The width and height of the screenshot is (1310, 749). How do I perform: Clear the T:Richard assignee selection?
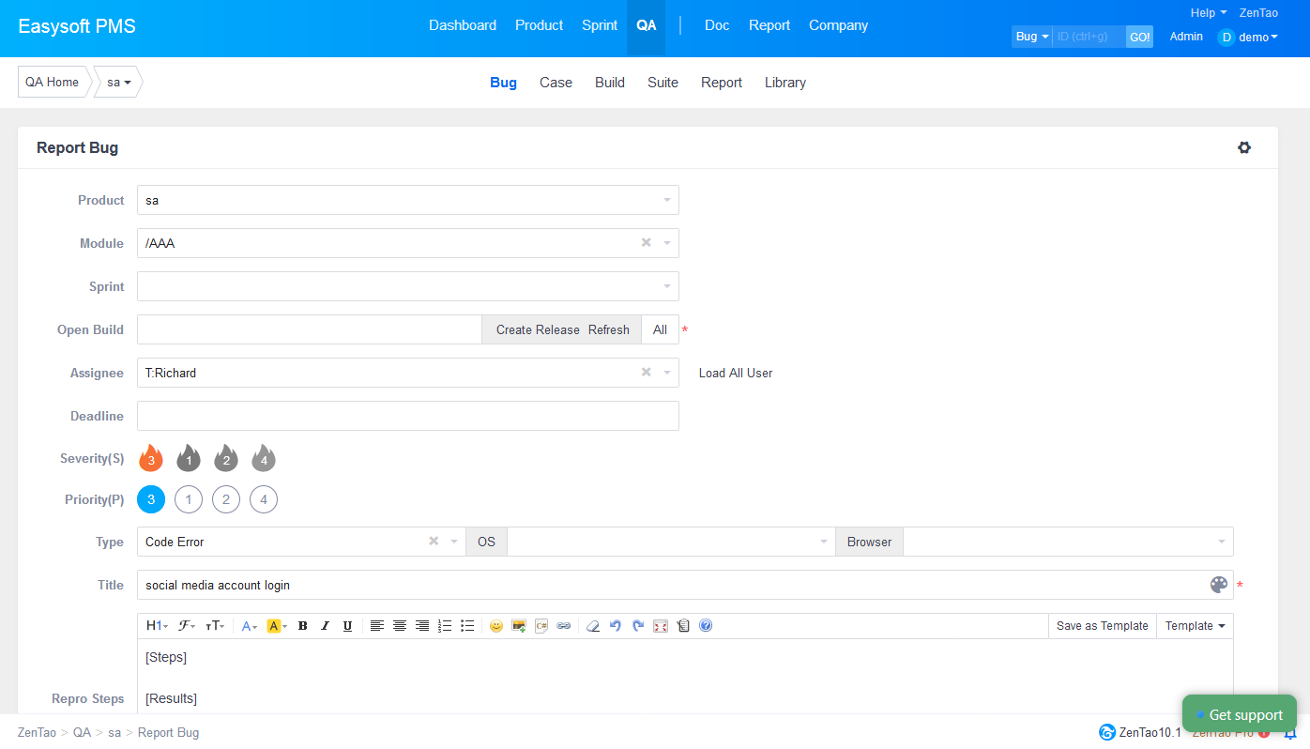(646, 373)
